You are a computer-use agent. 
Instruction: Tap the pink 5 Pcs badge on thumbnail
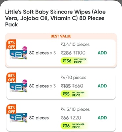pos(25,49)
